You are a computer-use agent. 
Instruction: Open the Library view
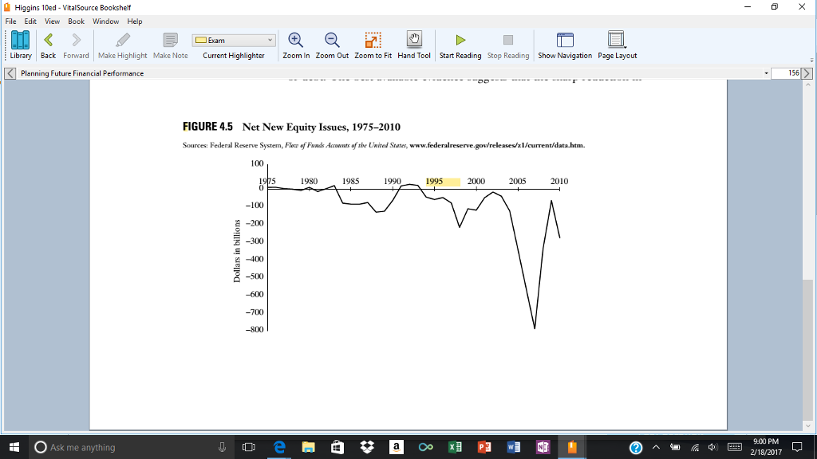coord(18,44)
